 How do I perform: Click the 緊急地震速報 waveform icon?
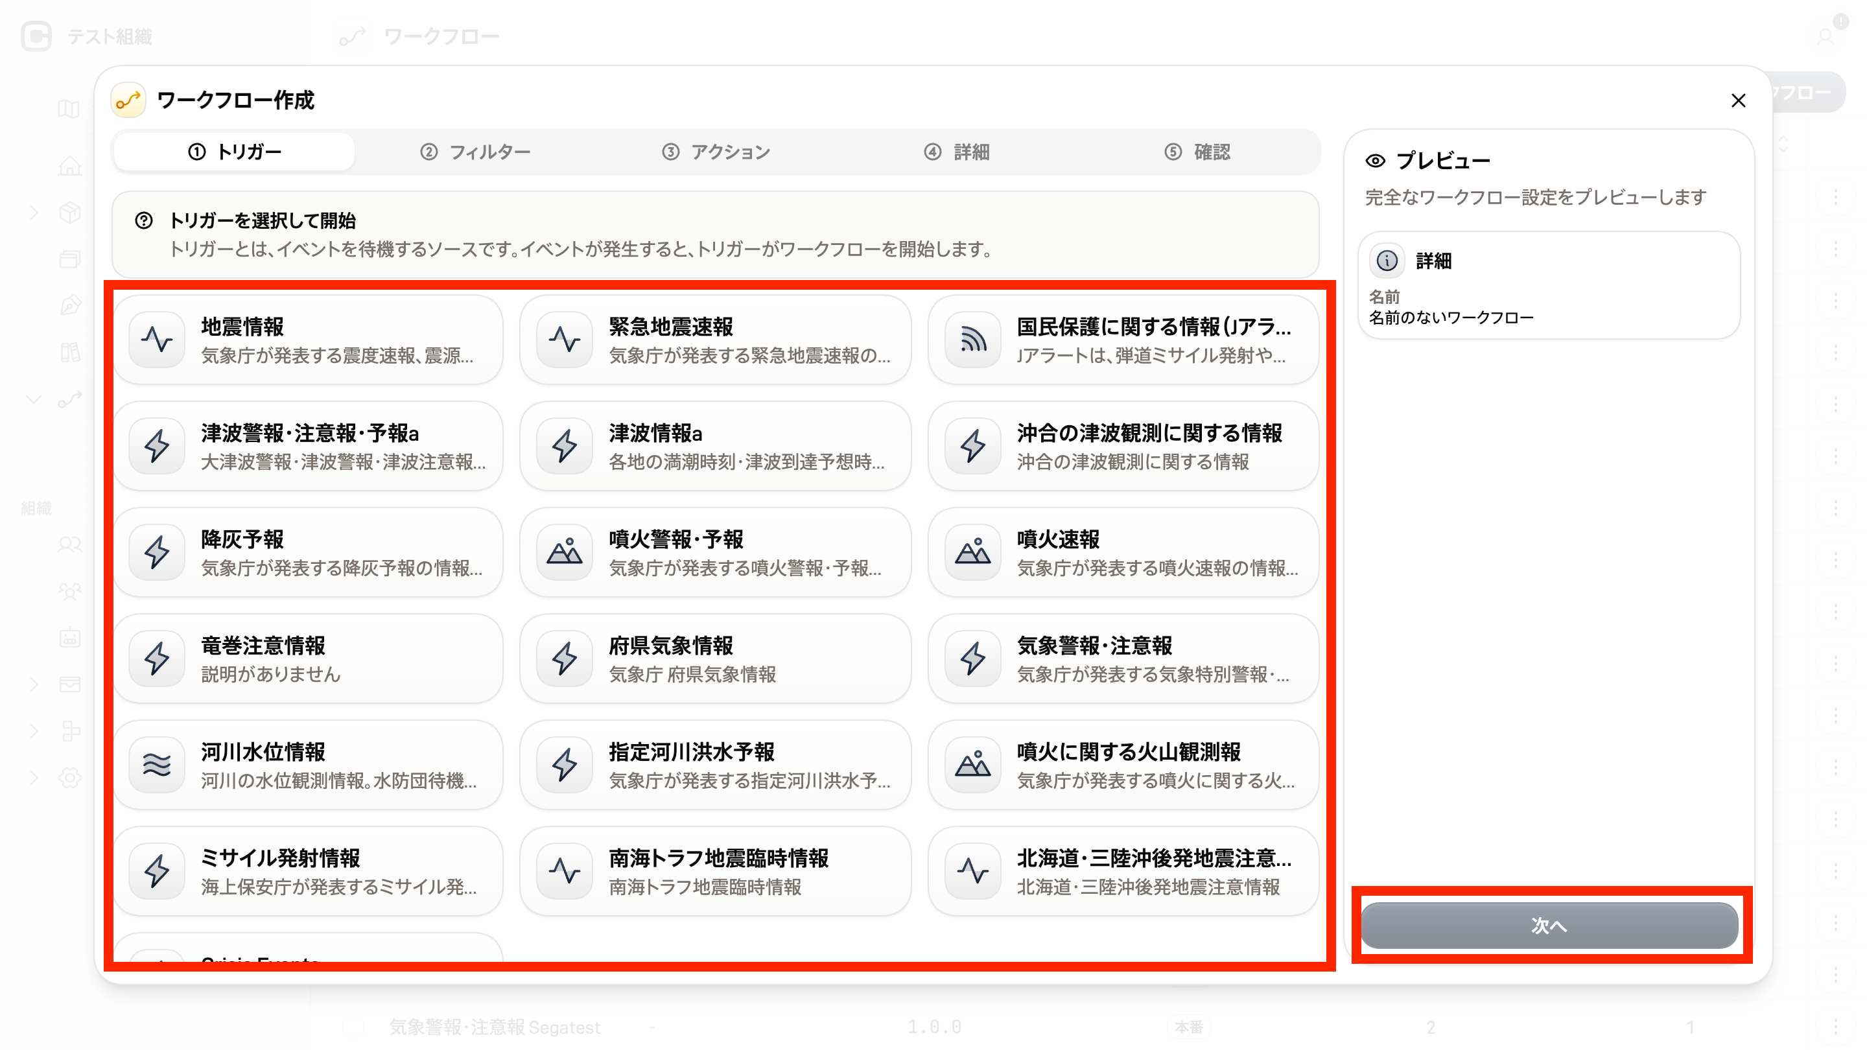coord(565,339)
